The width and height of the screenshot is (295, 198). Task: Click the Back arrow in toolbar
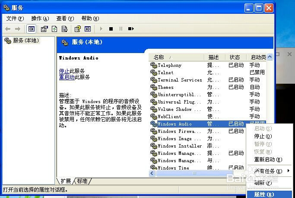8,29
